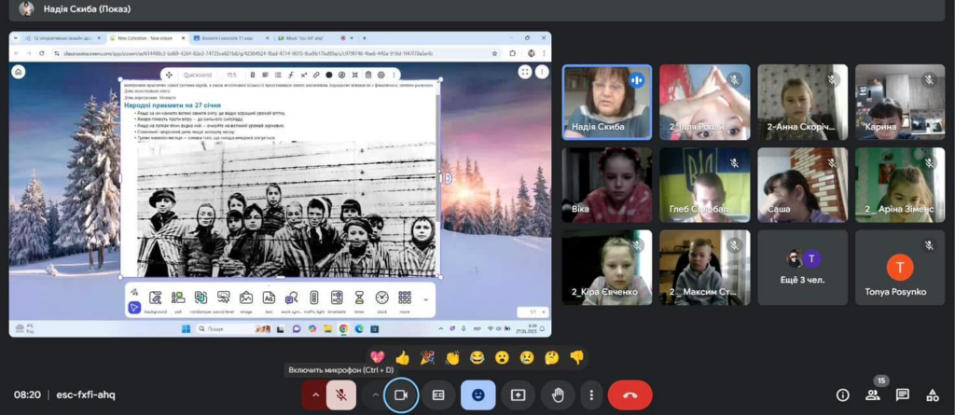Delete the text widget with trash icon
This screenshot has width=955, height=415.
(367, 75)
